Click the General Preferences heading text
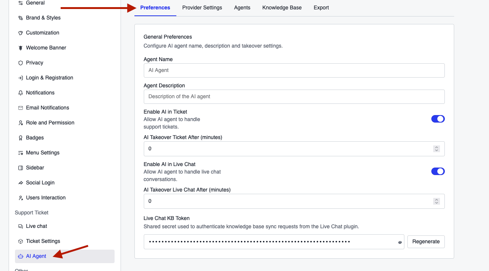The height and width of the screenshot is (271, 489). coord(168,37)
